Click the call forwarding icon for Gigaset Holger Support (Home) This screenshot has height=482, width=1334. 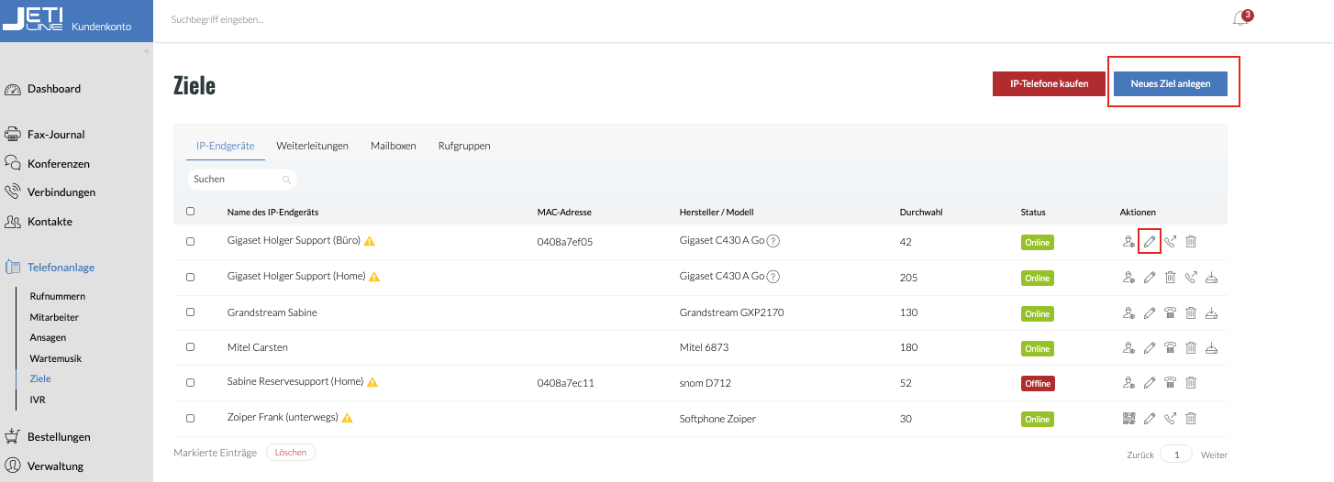tap(1191, 278)
